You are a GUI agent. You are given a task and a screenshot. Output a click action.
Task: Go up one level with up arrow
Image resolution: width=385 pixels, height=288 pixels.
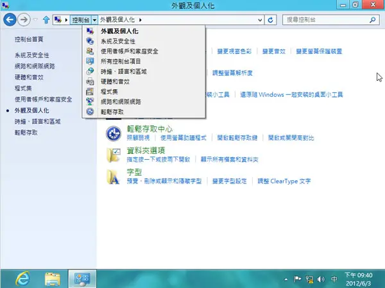(x=46, y=20)
